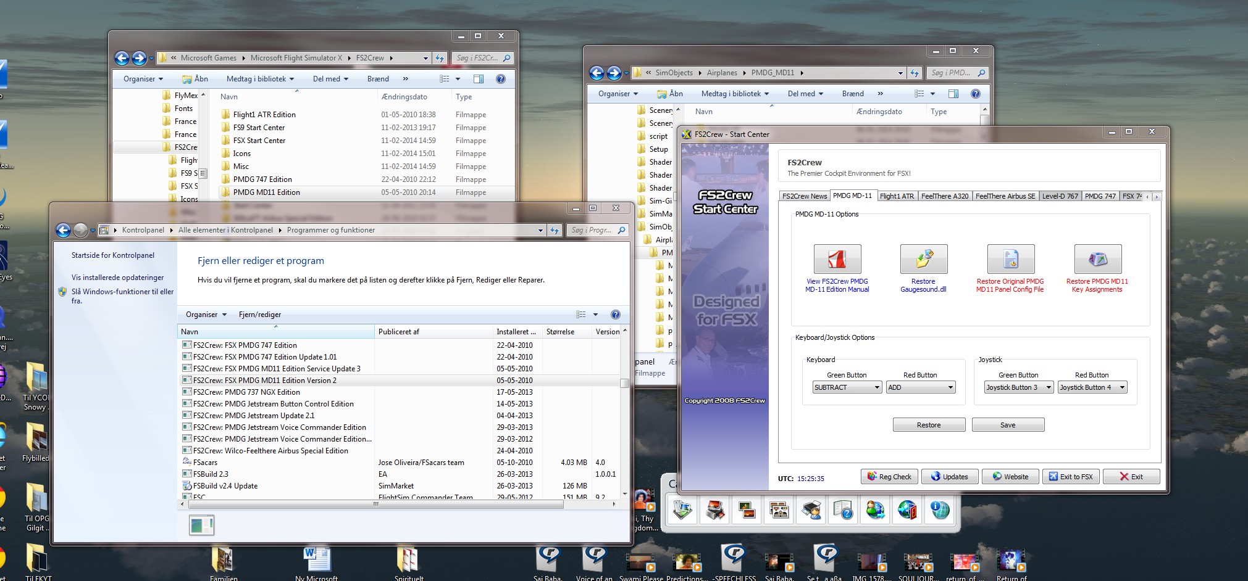Open Organiser menu in the FS2Crew folder window
The image size is (1248, 581).
click(143, 79)
